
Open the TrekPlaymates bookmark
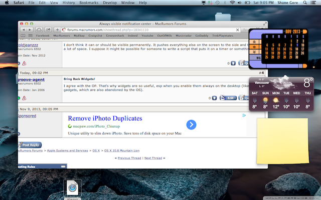coord(223,35)
